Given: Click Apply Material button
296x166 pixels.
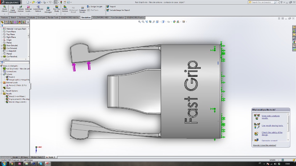Looking at the screenshot, I should tap(13, 10).
